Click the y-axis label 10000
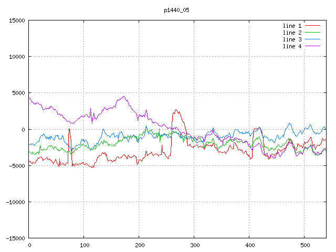Screen dimensions: 336x252 pyautogui.click(x=17, y=57)
